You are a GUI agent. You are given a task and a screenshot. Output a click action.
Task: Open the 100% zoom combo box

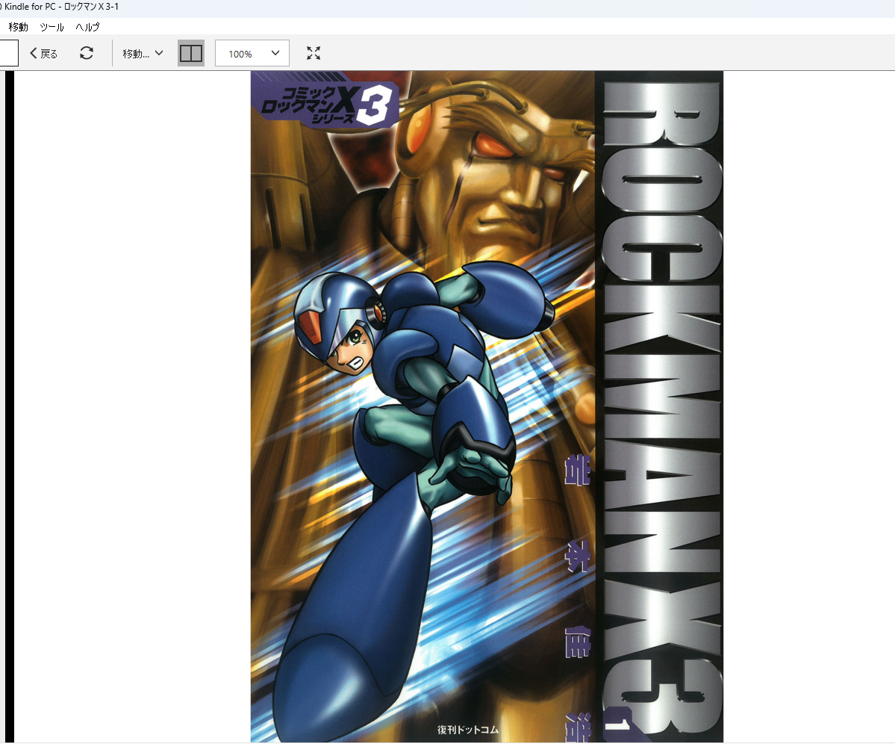(x=252, y=53)
